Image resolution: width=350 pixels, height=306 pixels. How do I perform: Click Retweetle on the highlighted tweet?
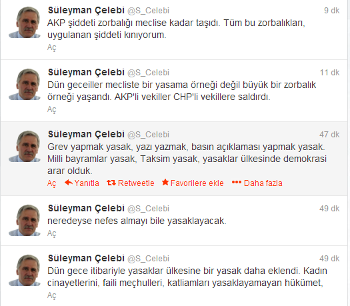[x=136, y=183]
